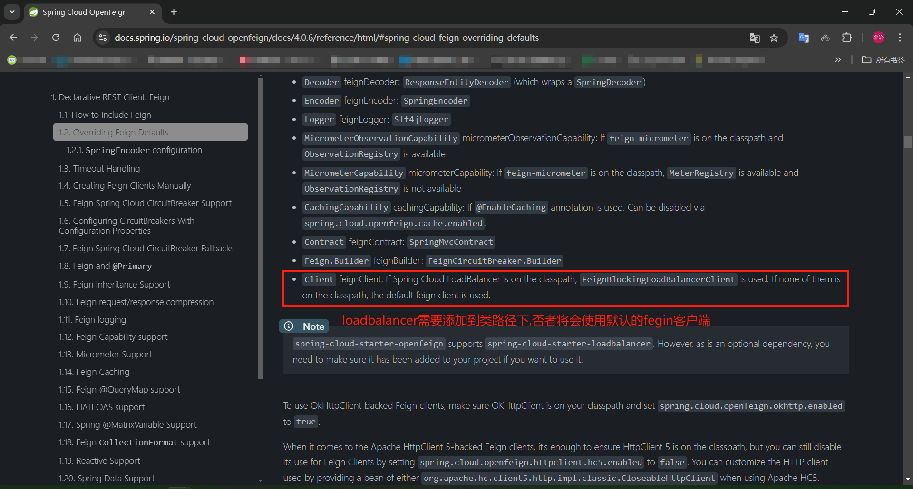Jump to 1.13. Micrometer Support

coord(106,354)
